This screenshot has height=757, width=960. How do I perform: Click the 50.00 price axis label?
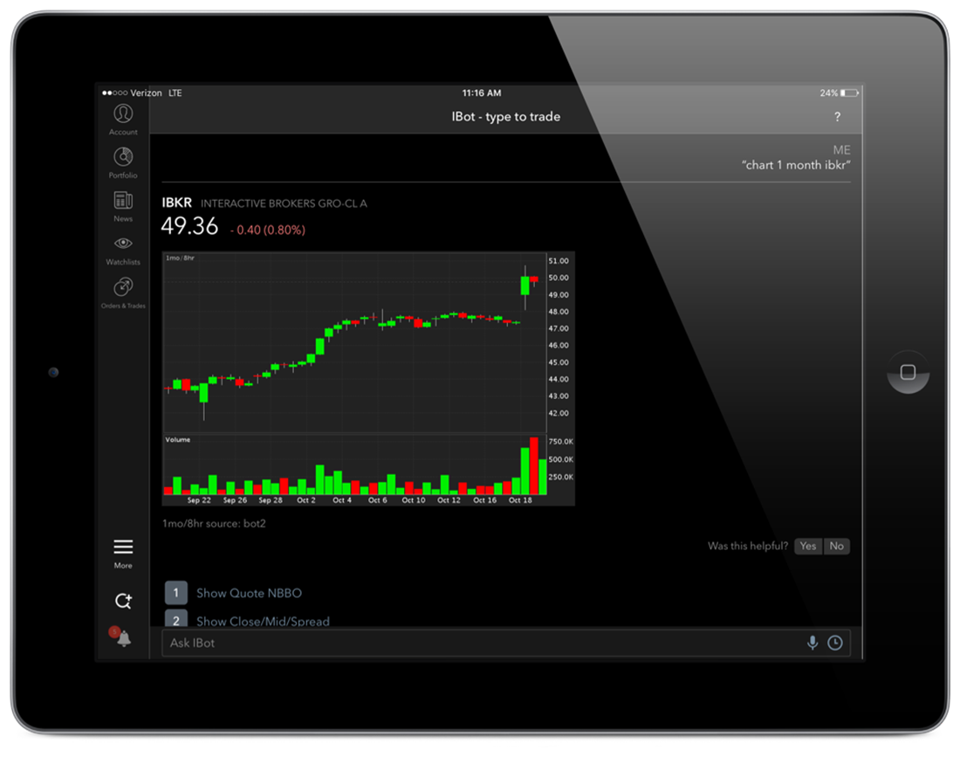(x=559, y=278)
